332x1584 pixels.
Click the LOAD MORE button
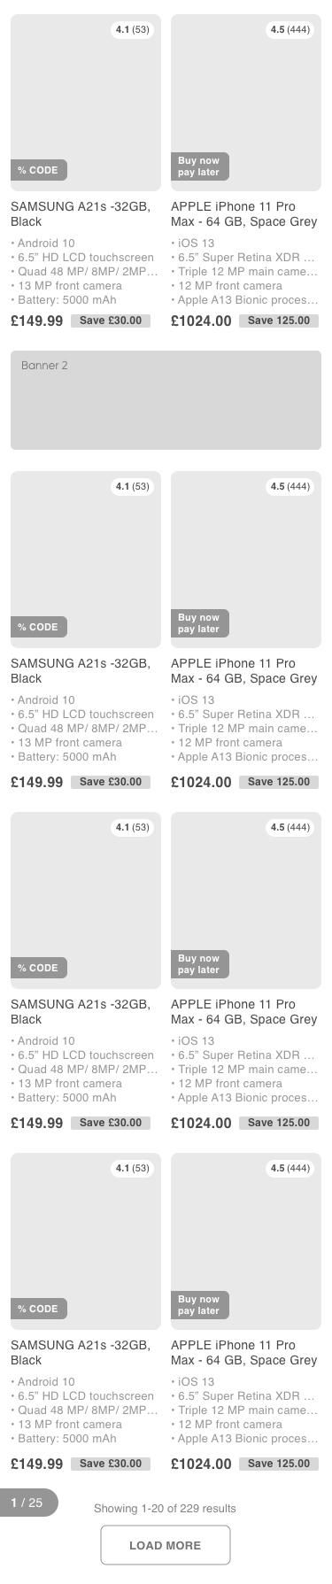166,1545
